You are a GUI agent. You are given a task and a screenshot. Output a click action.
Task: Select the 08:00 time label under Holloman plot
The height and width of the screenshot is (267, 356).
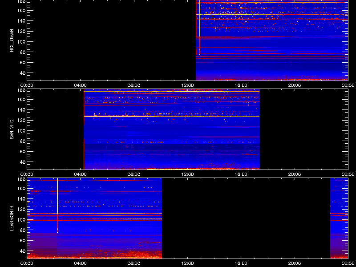pyautogui.click(x=134, y=85)
